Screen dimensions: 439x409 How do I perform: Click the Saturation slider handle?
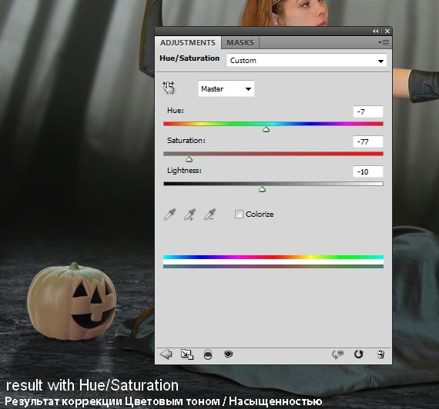click(x=189, y=160)
